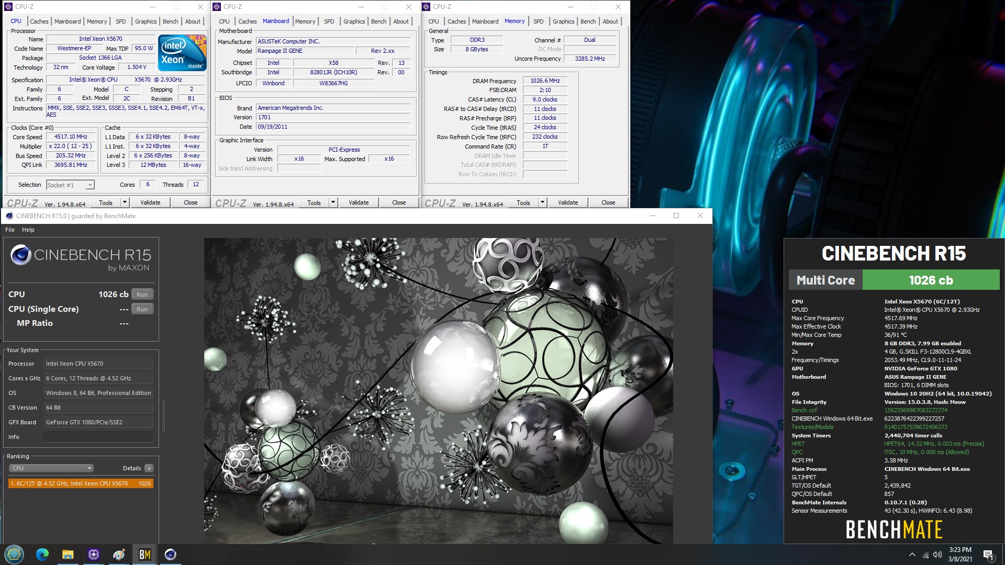
Task: Click the sidebar splitter grip handle
Action: [164, 416]
